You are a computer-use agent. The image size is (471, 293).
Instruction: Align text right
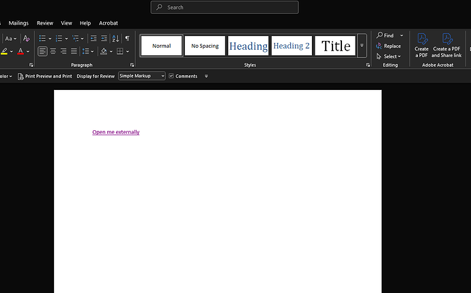pos(63,51)
